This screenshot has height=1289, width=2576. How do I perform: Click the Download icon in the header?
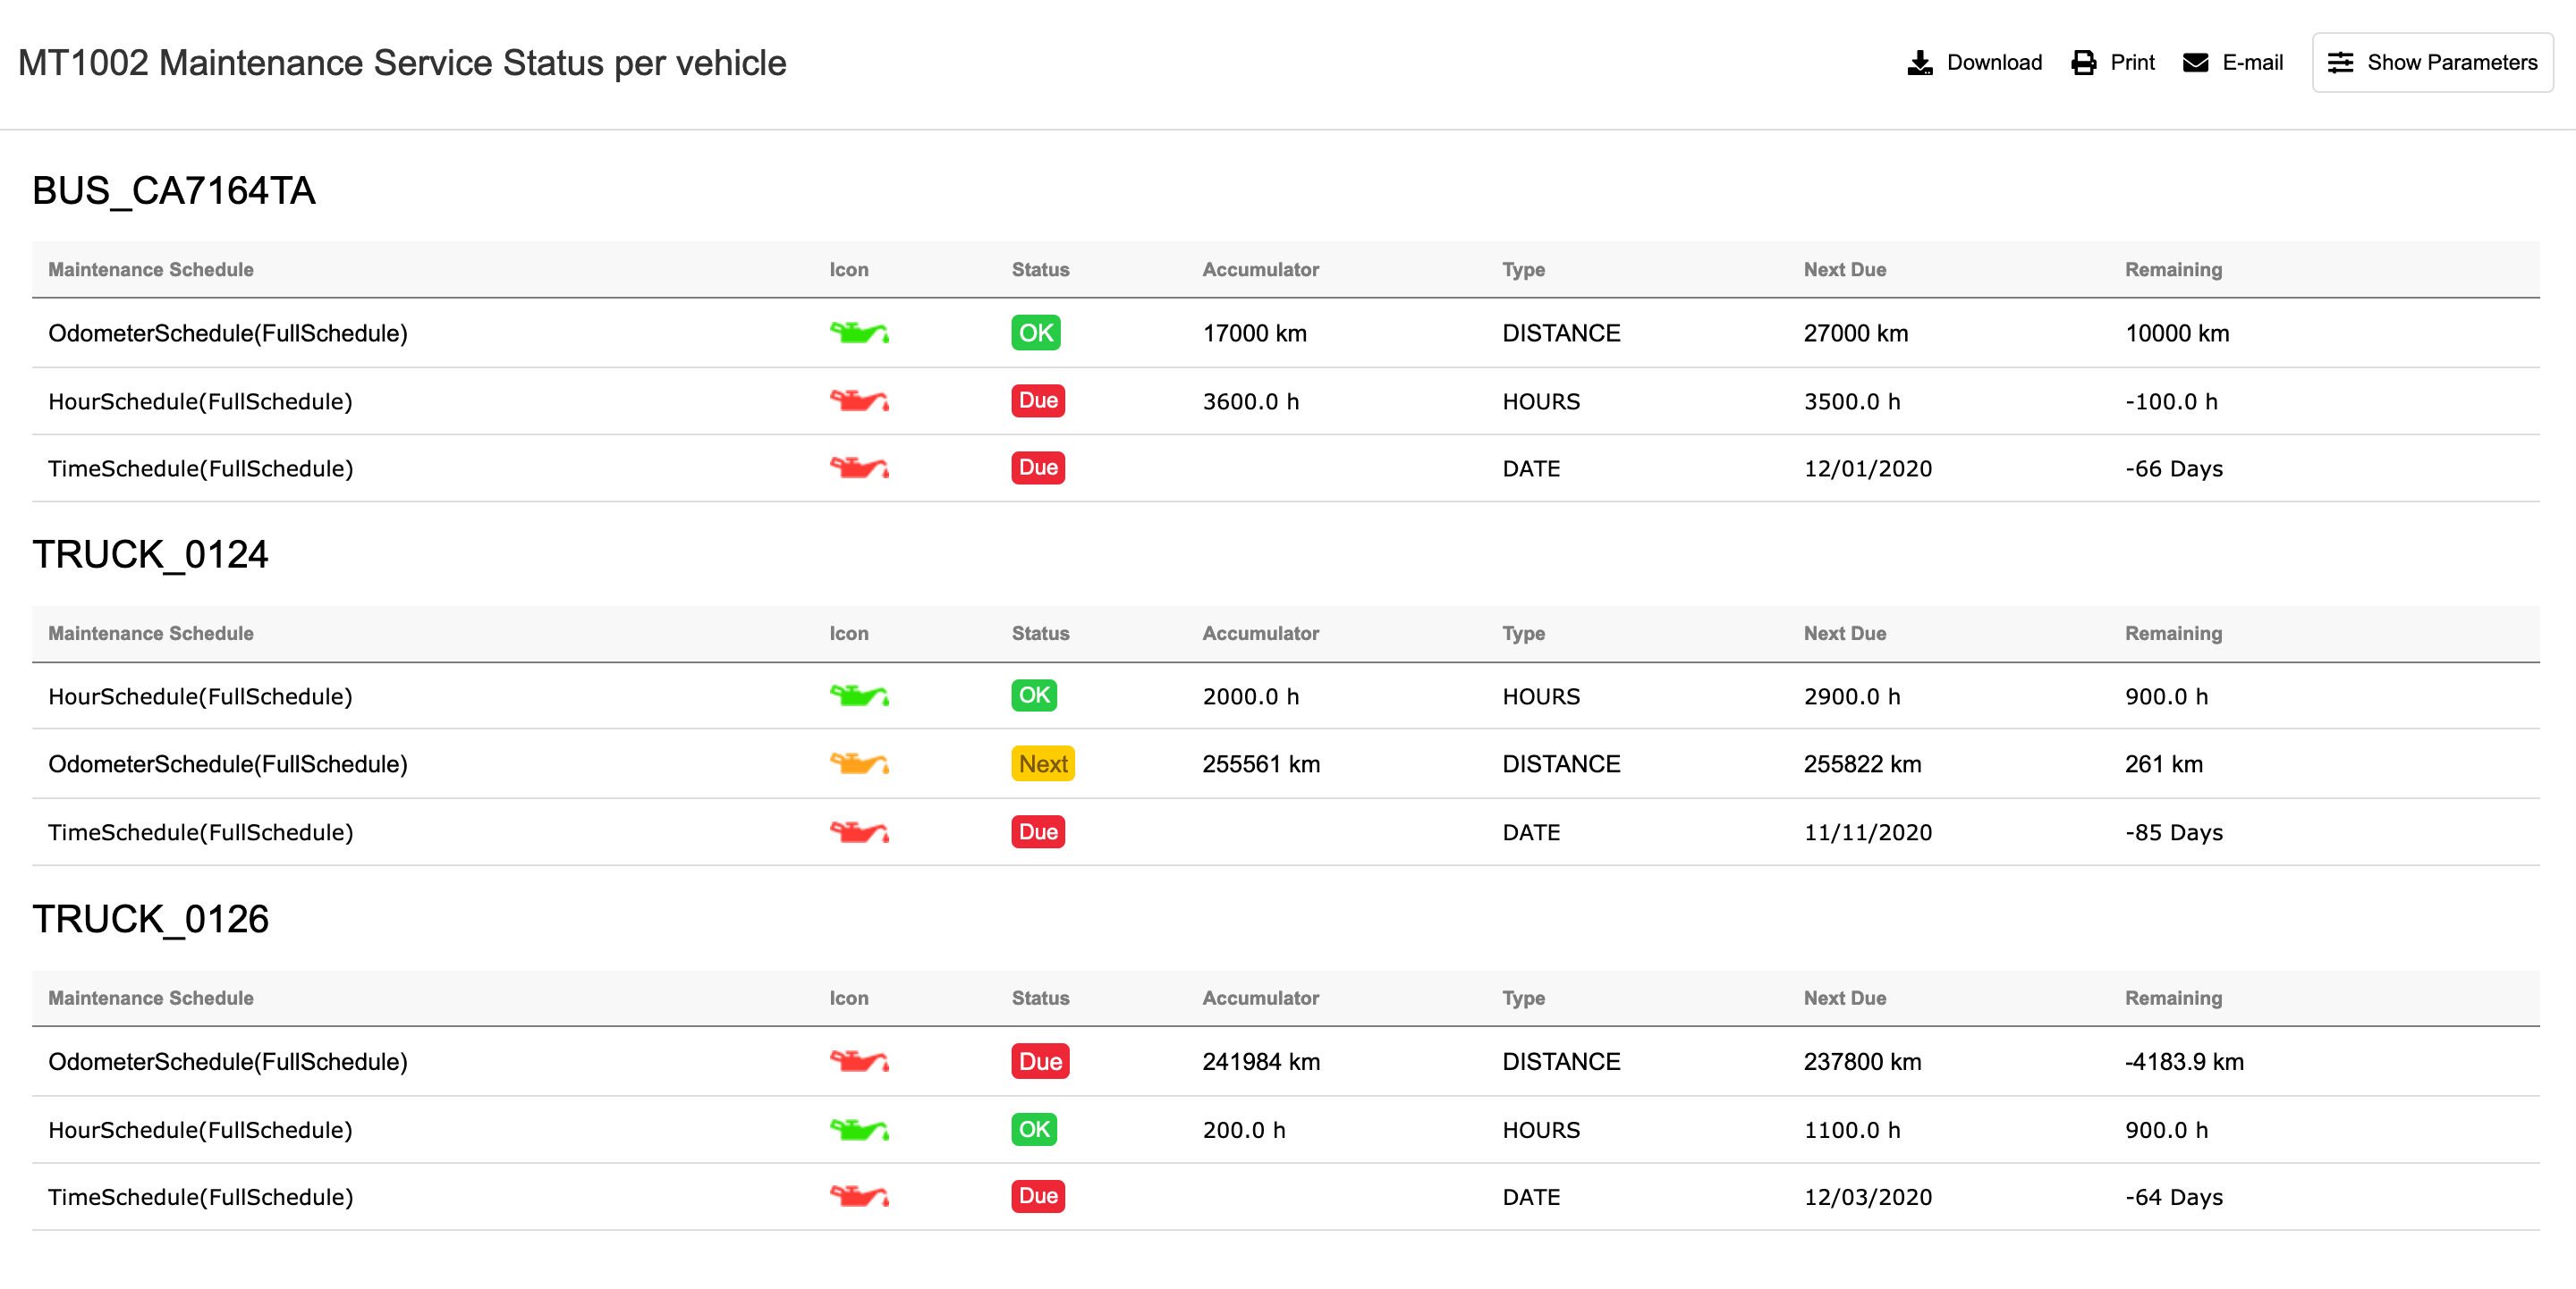(x=1919, y=63)
